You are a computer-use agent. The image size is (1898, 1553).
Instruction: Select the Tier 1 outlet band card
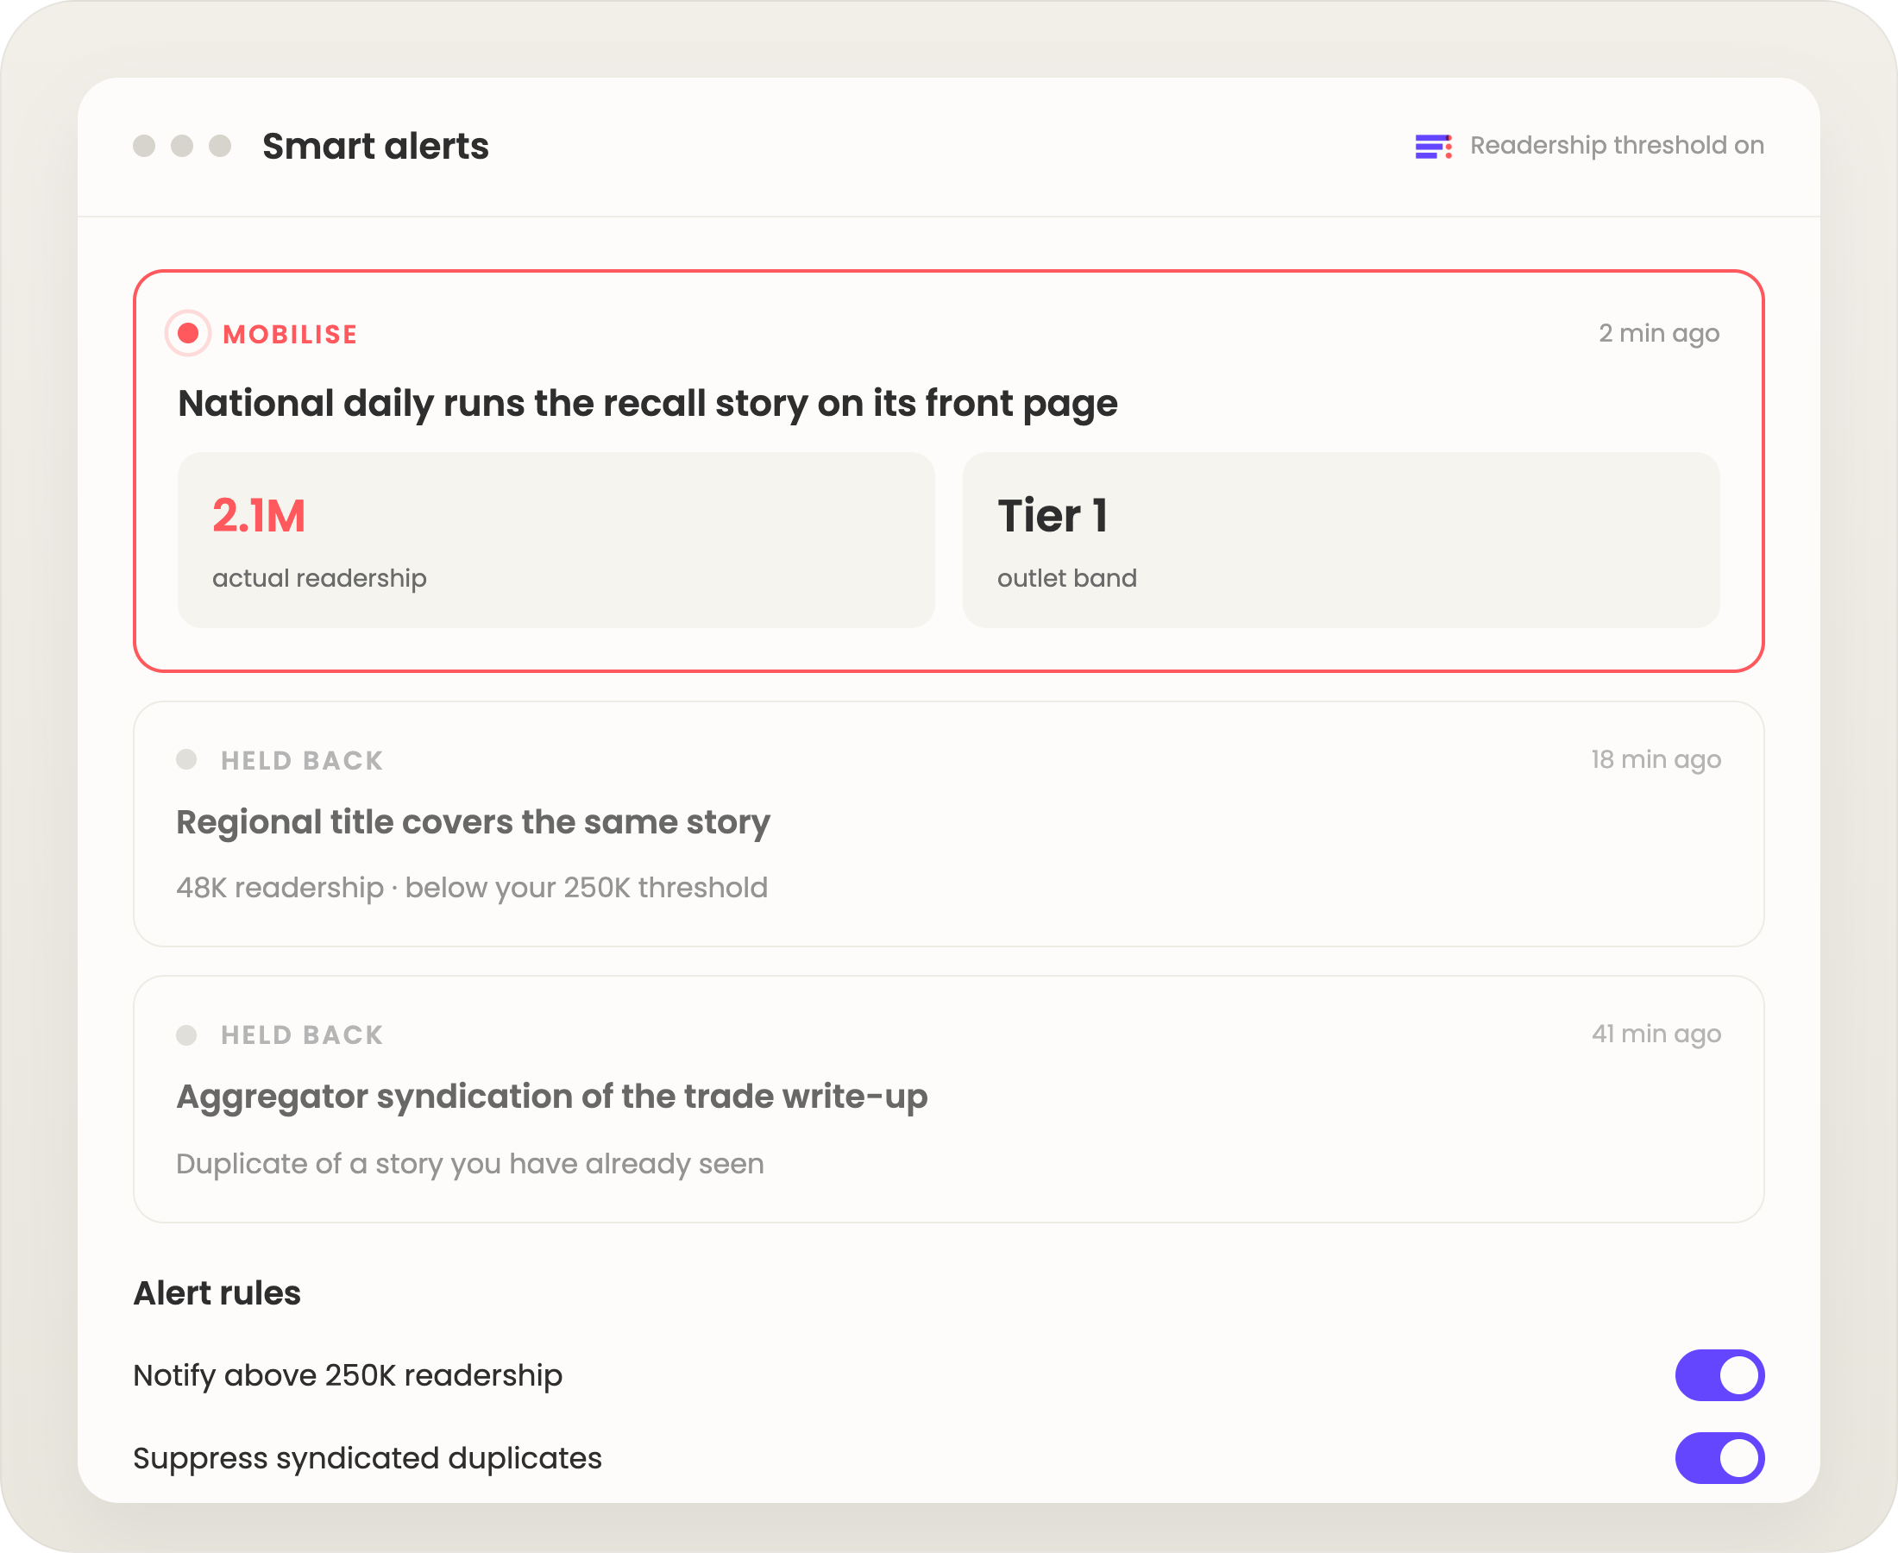(x=1341, y=539)
